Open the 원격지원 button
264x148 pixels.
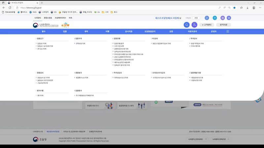click(x=224, y=25)
